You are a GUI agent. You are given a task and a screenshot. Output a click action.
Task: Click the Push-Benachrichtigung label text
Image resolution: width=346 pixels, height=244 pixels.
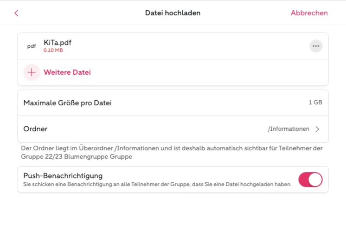(63, 176)
